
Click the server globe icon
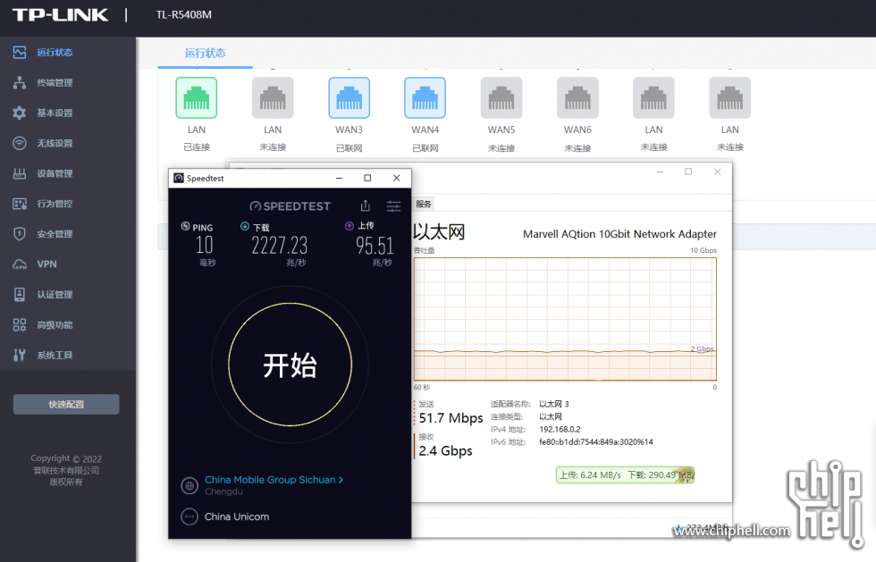click(x=190, y=486)
